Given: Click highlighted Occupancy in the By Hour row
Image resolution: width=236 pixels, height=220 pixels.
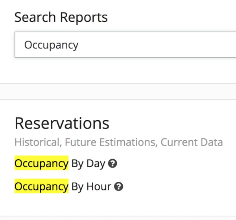Looking at the screenshot, I should (42, 186).
